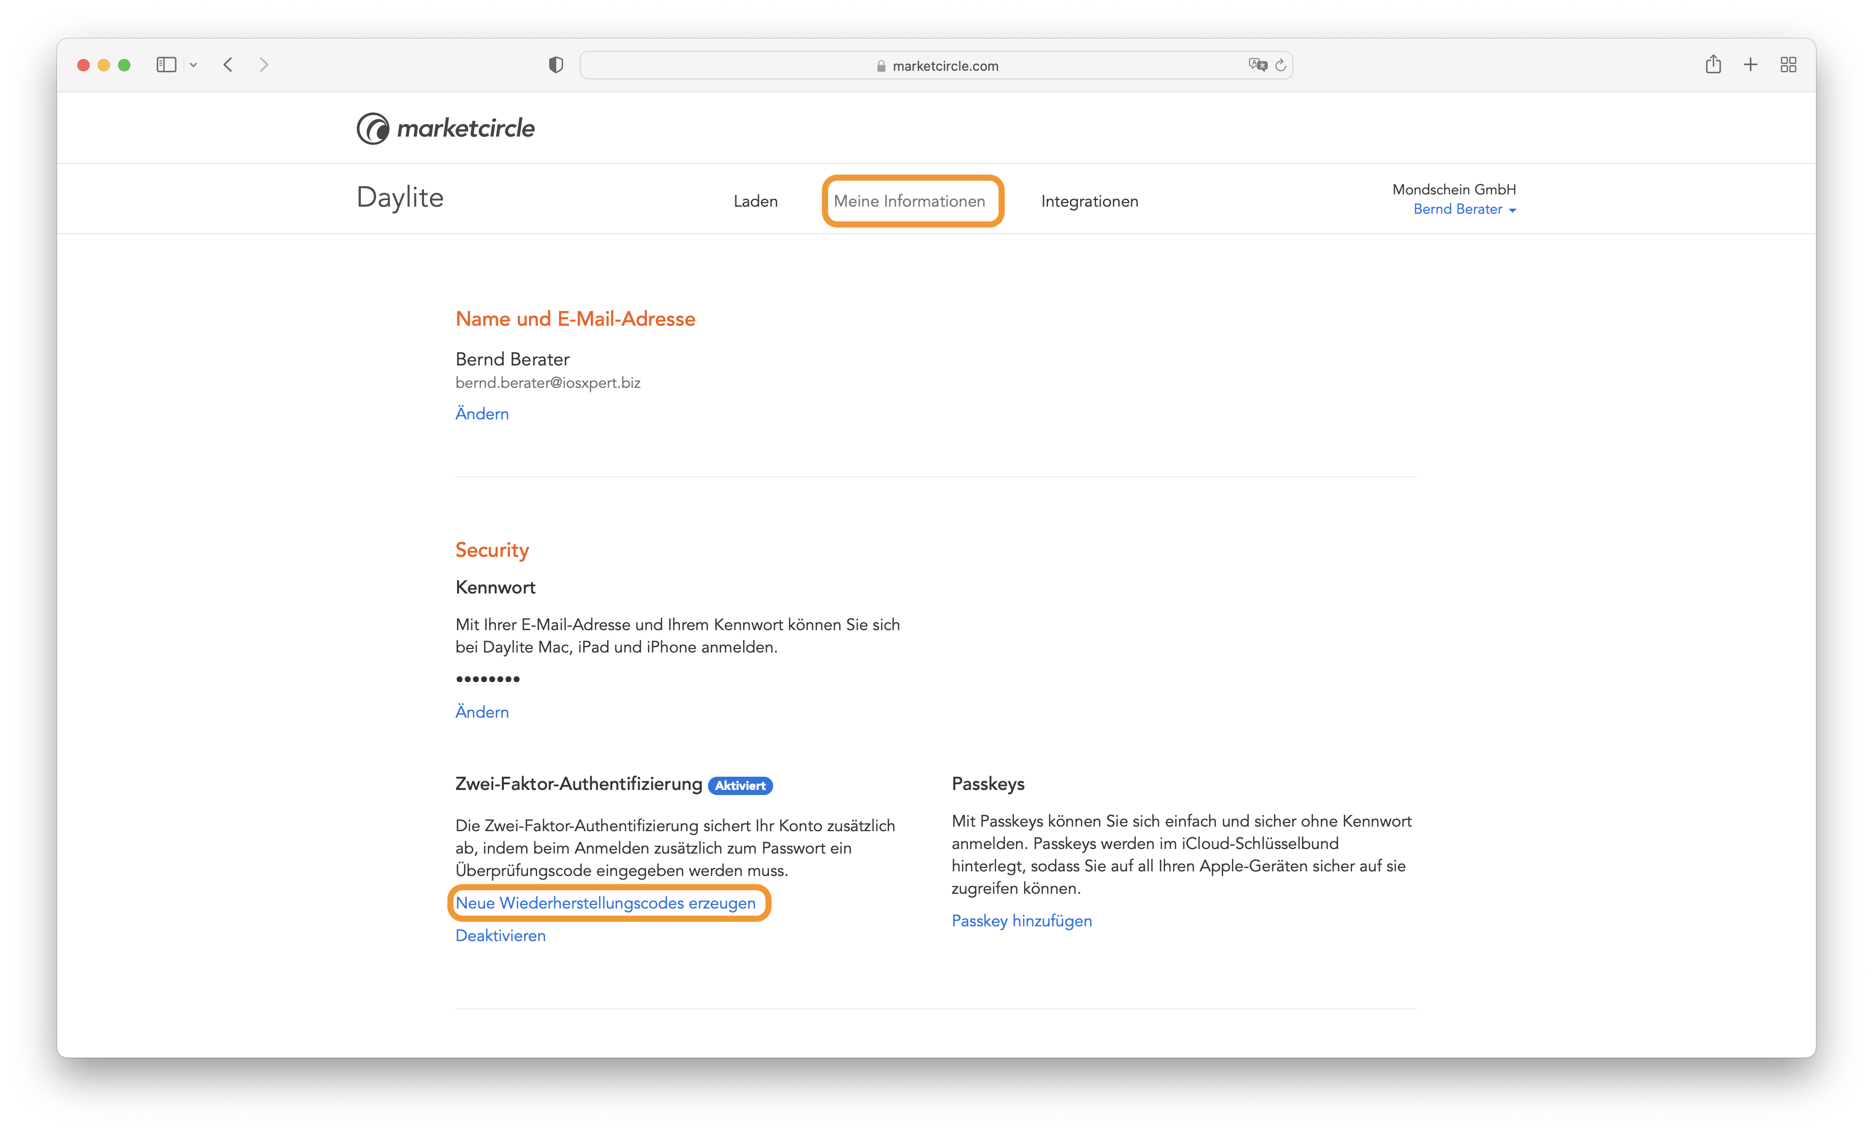
Task: Go back with the back arrow
Action: (x=228, y=65)
